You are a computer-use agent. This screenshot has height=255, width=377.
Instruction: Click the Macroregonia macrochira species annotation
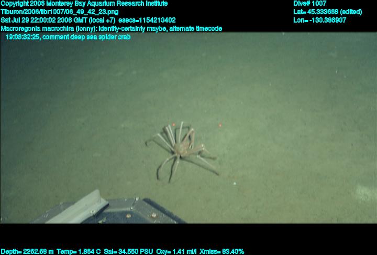(112, 28)
